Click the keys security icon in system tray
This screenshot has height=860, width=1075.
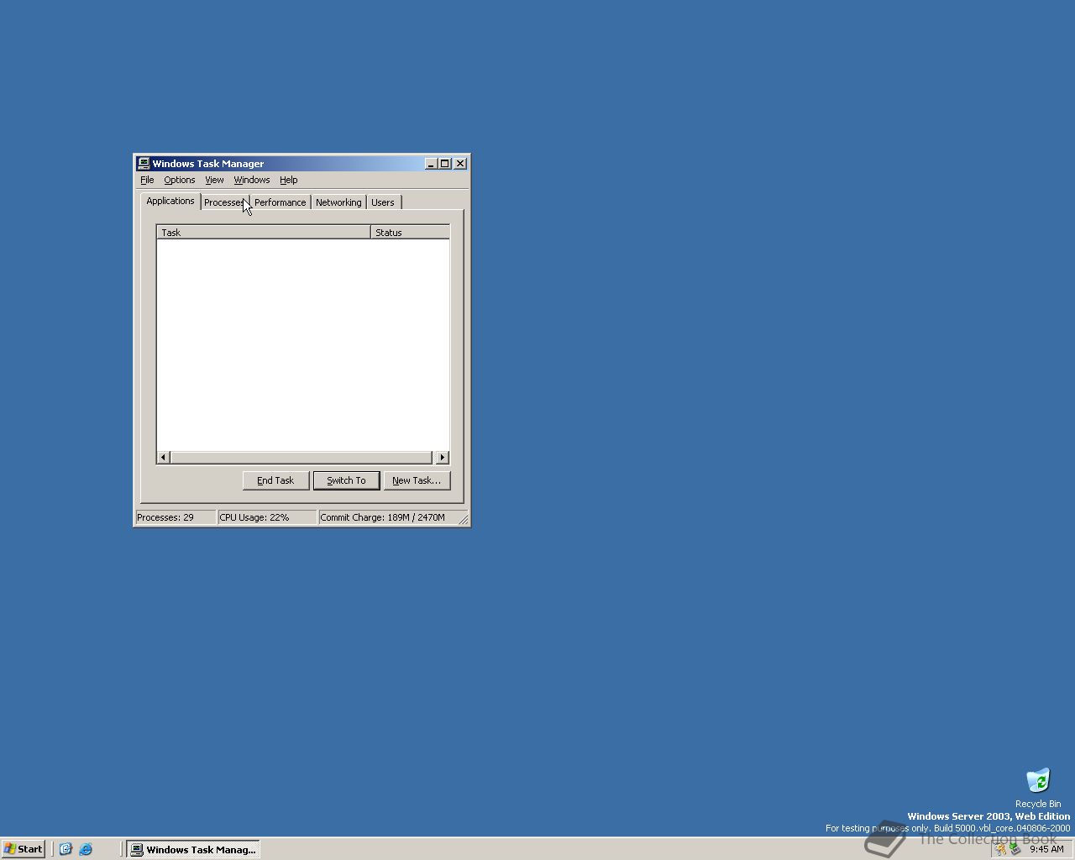point(1001,849)
